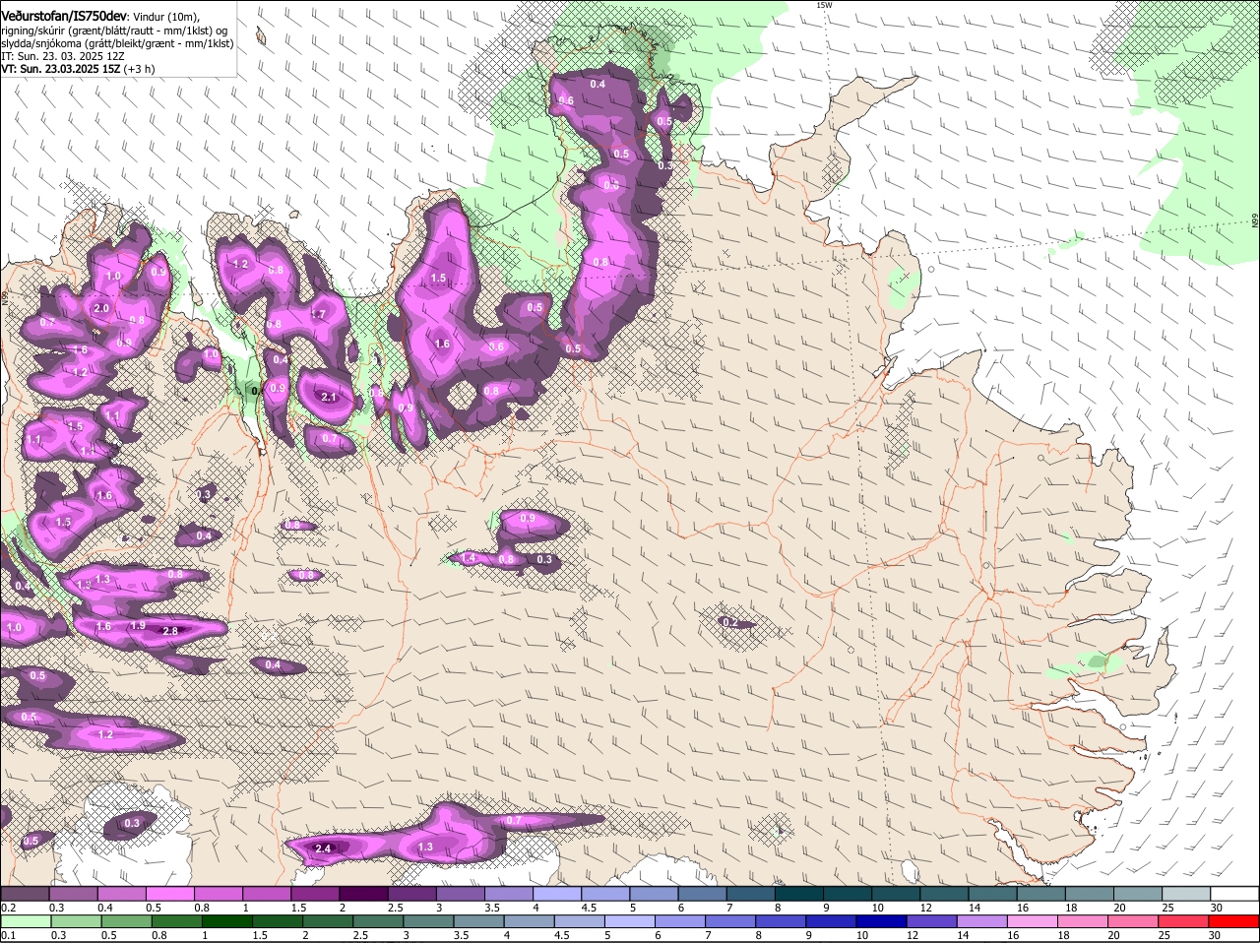Screen dimensions: 1260x943
Task: Select the isolated 0.2 value on the map
Action: point(729,622)
